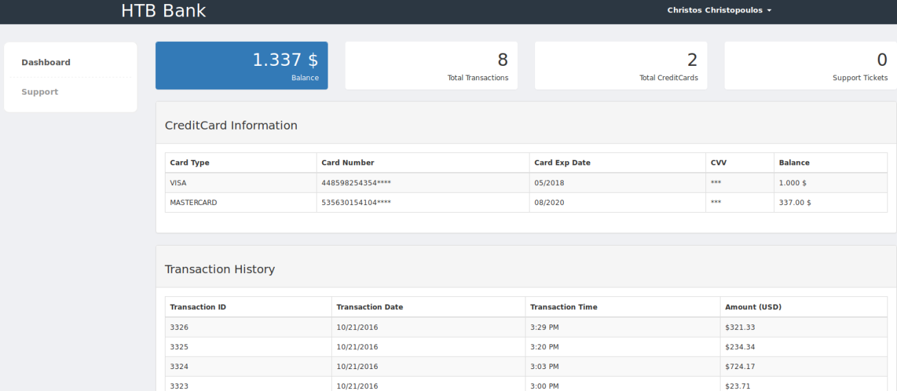This screenshot has height=391, width=897.
Task: Click the Card Type column header
Action: 190,163
